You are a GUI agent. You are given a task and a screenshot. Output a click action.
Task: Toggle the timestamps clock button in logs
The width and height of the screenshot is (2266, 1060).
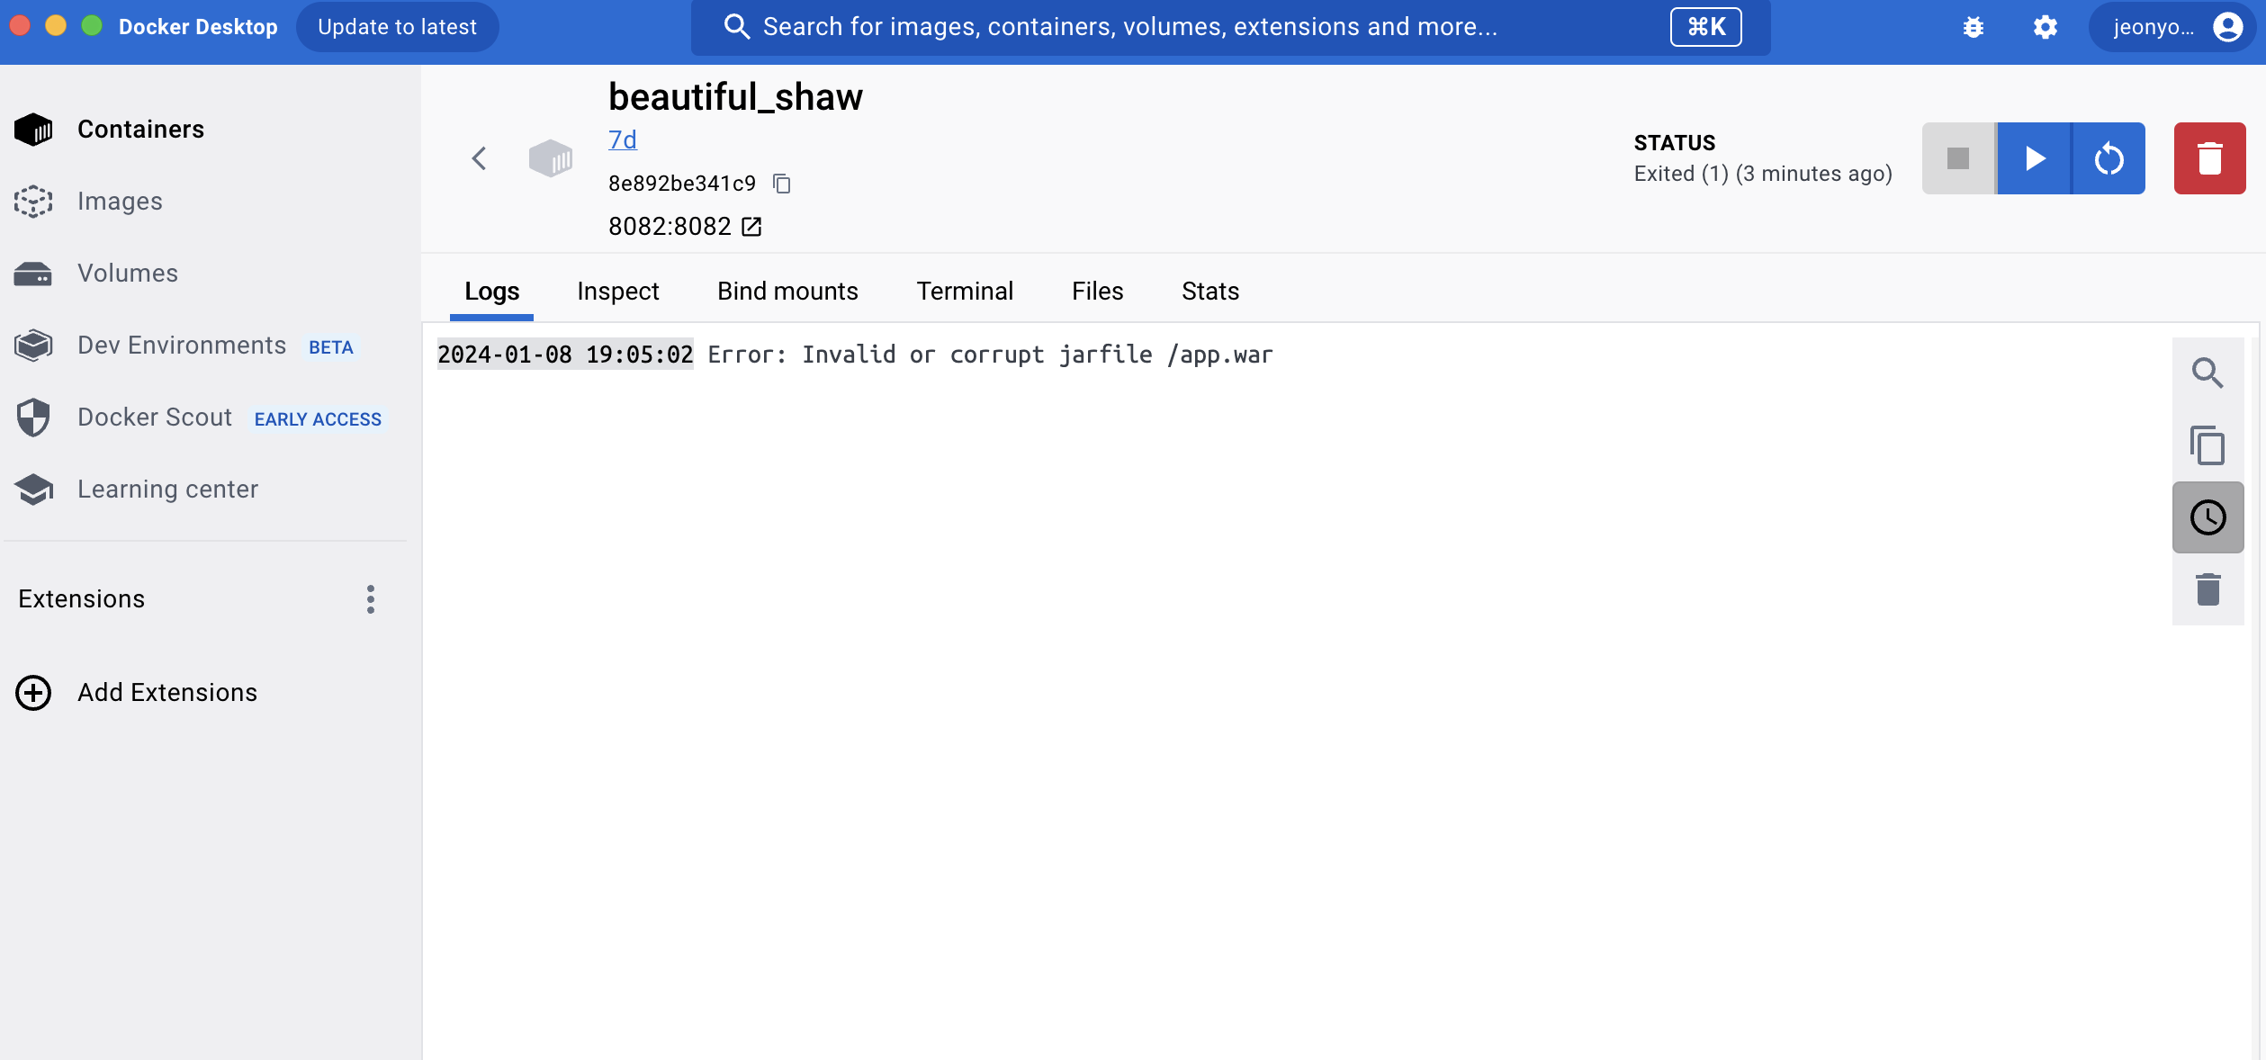coord(2208,517)
